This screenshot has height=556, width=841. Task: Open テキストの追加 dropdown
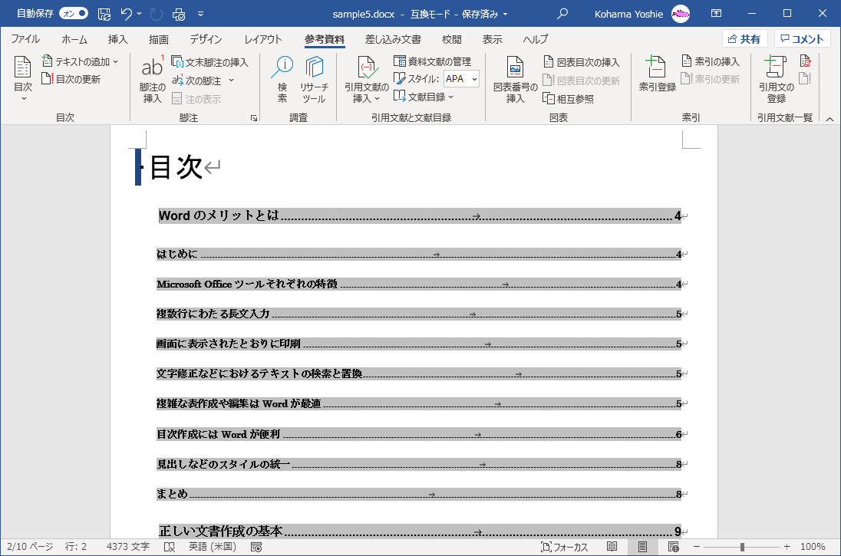[x=80, y=61]
